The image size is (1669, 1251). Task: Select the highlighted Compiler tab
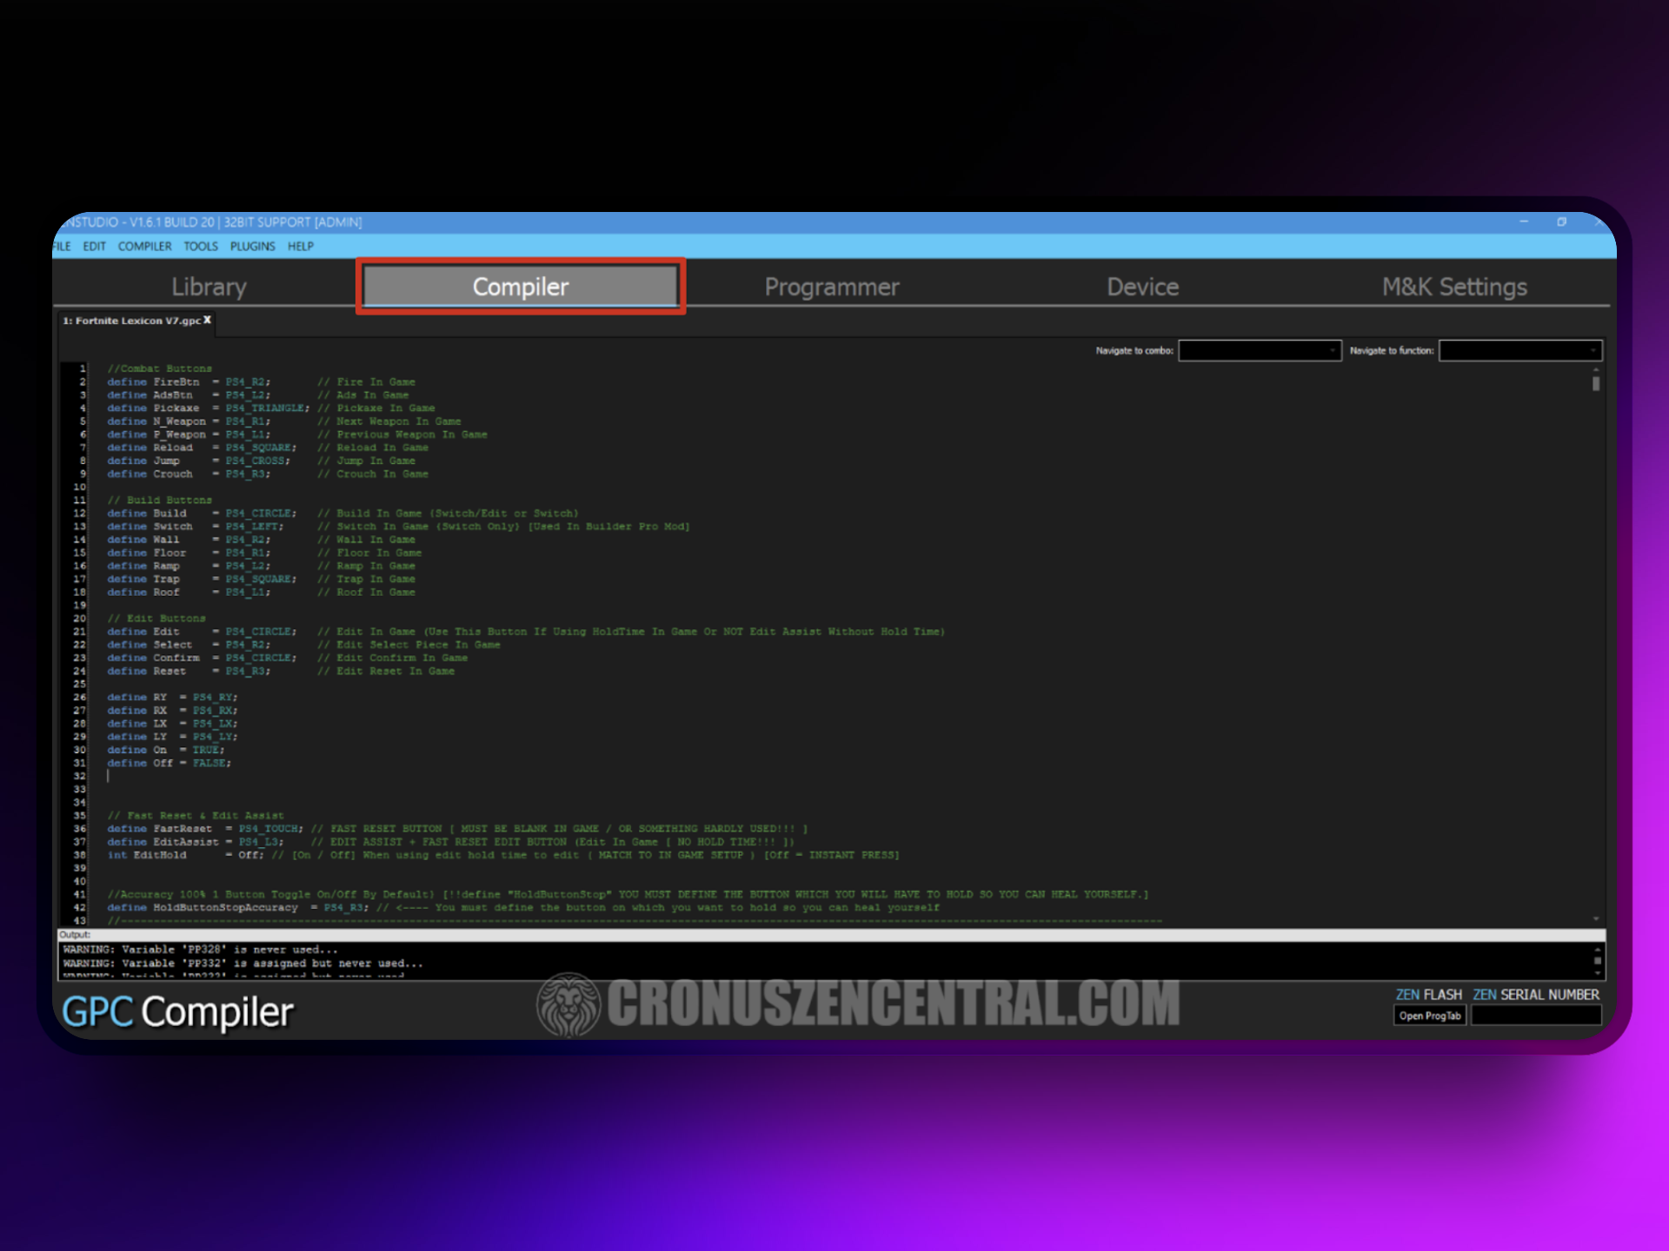coord(520,287)
